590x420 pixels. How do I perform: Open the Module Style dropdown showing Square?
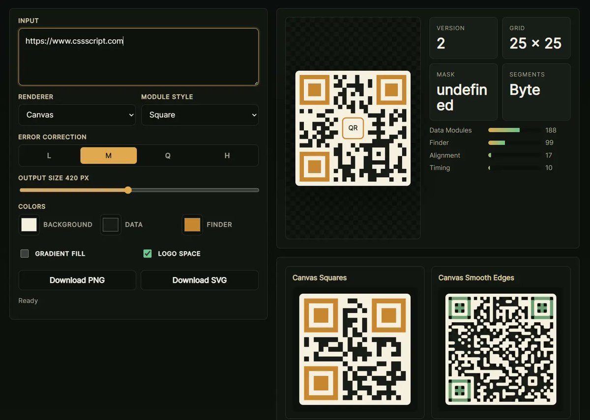coord(200,115)
